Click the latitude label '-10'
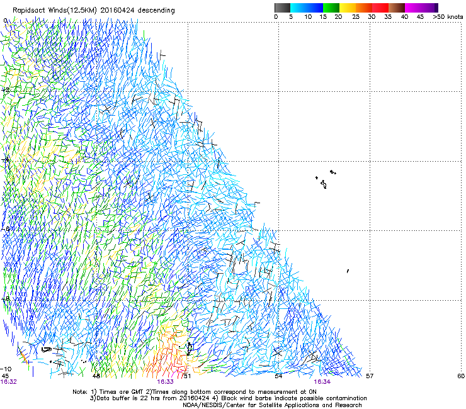The width and height of the screenshot is (466, 409). click(x=6, y=369)
